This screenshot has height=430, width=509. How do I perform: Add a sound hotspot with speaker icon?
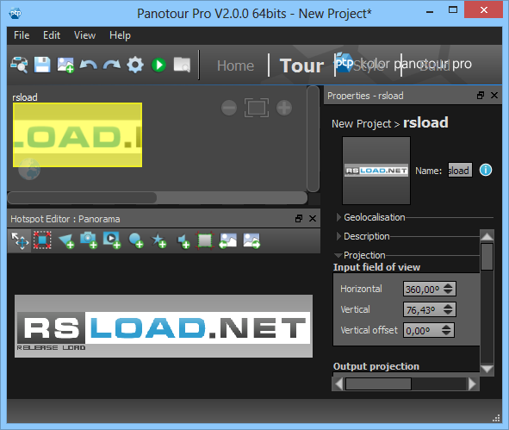pos(183,241)
